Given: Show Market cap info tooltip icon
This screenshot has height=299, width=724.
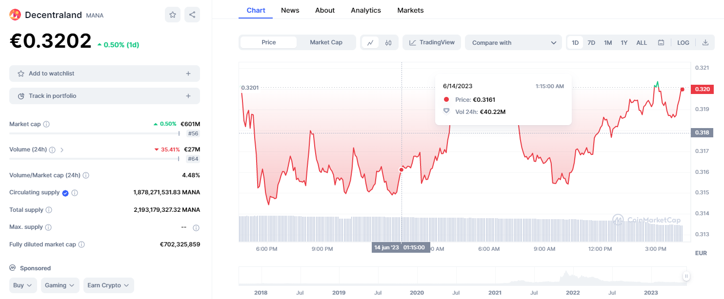Looking at the screenshot, I should point(46,124).
